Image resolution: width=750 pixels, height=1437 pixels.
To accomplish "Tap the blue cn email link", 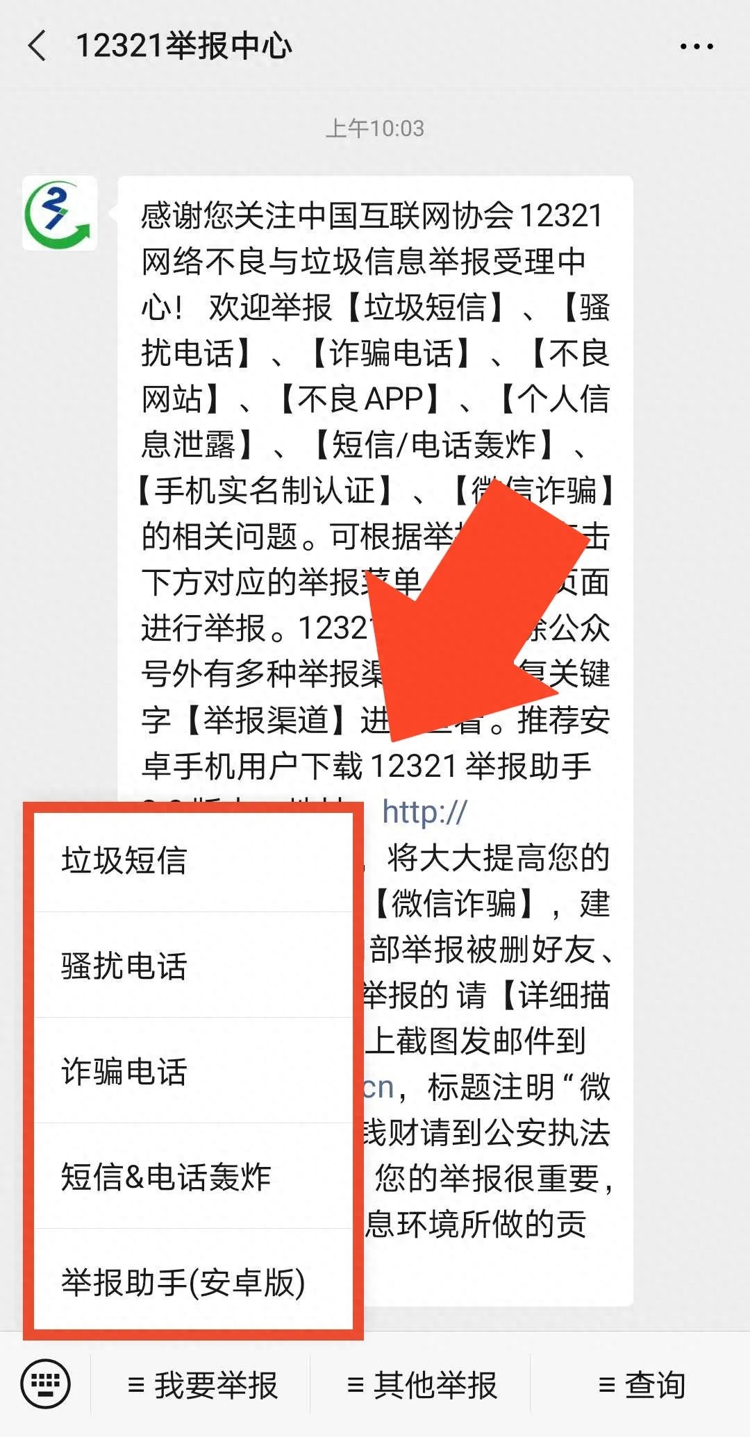I will [378, 1086].
